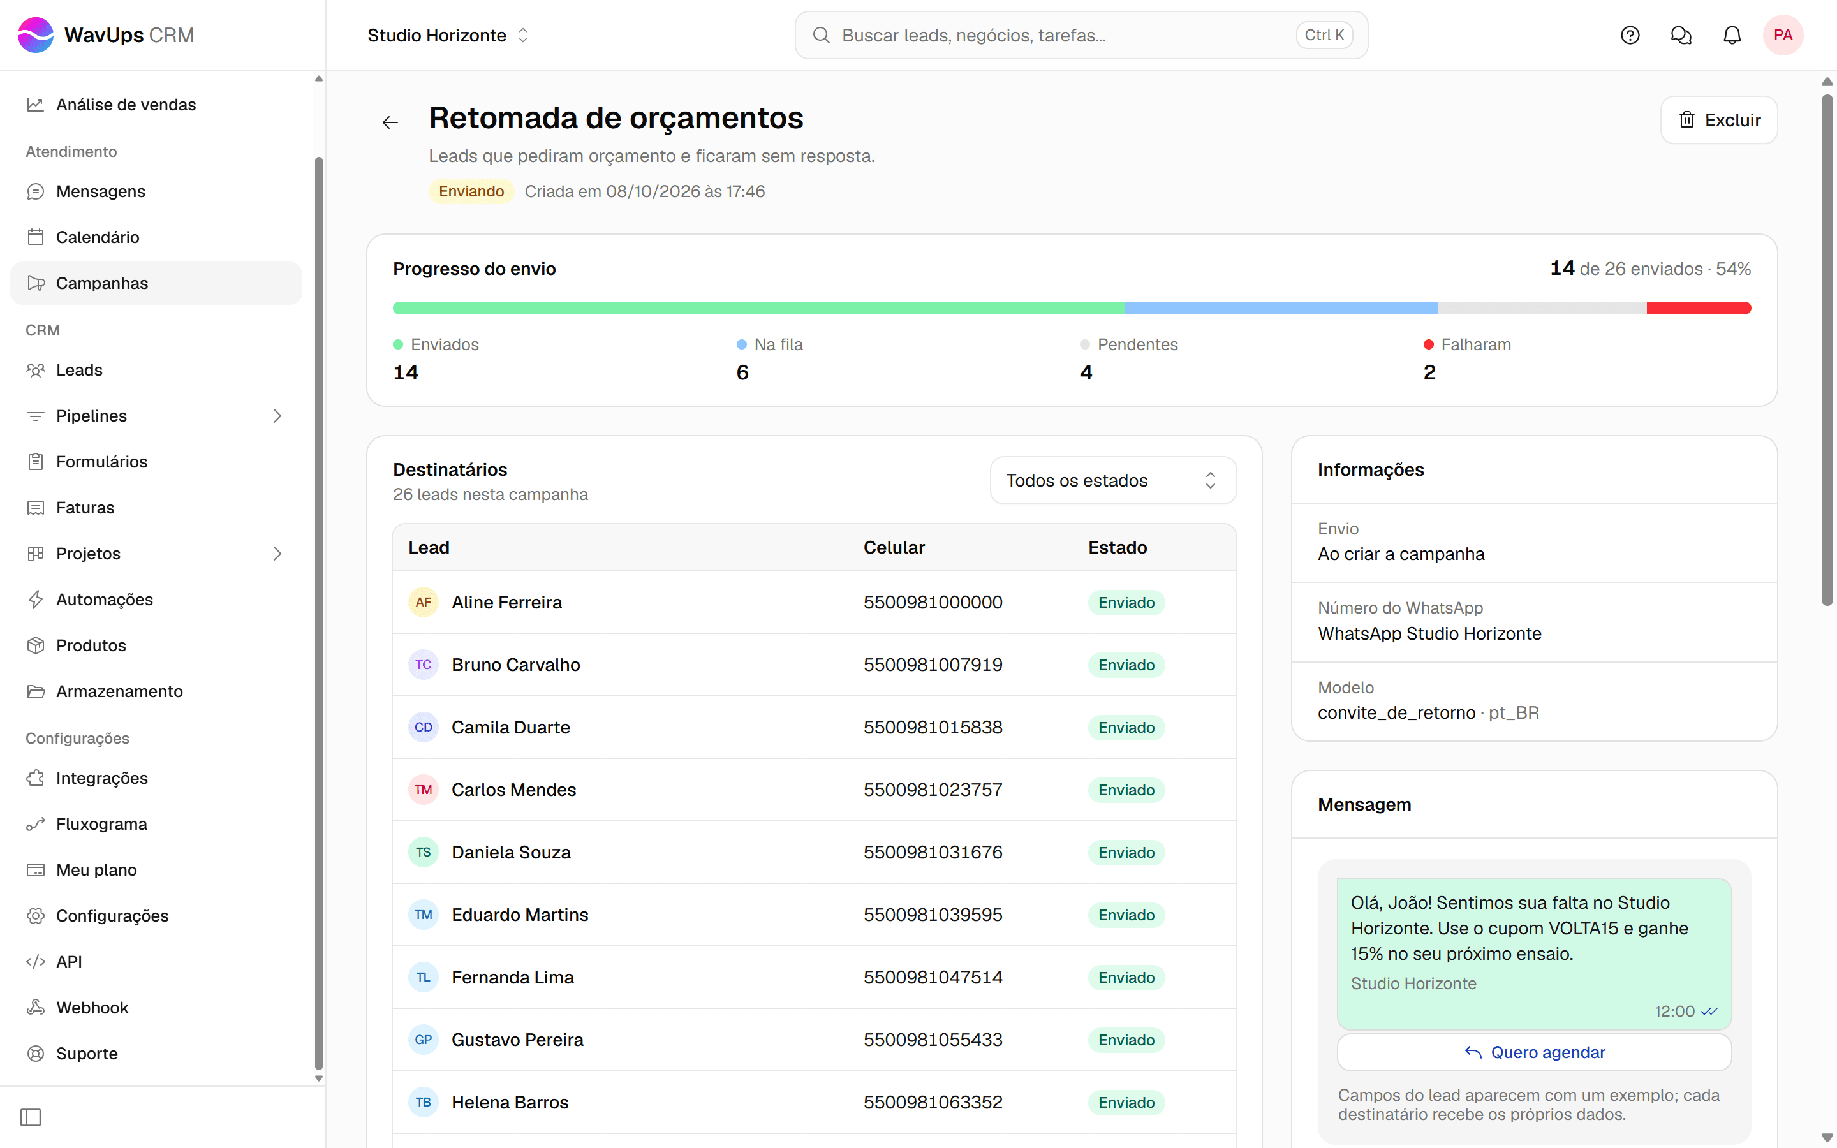The width and height of the screenshot is (1837, 1148).
Task: Open the Aline Ferreira lead row
Action: 814,602
